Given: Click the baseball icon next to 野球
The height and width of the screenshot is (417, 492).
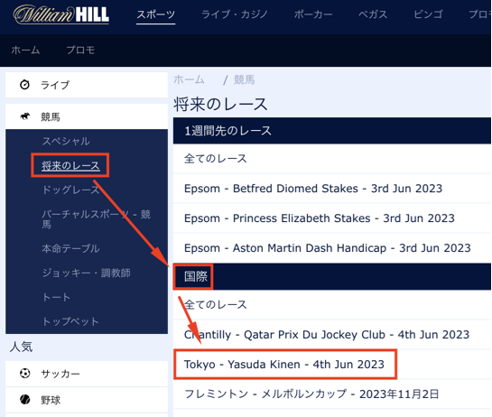Looking at the screenshot, I should (x=24, y=400).
